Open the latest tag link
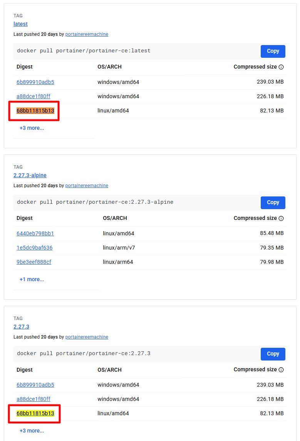The width and height of the screenshot is (300, 441). [x=20, y=24]
